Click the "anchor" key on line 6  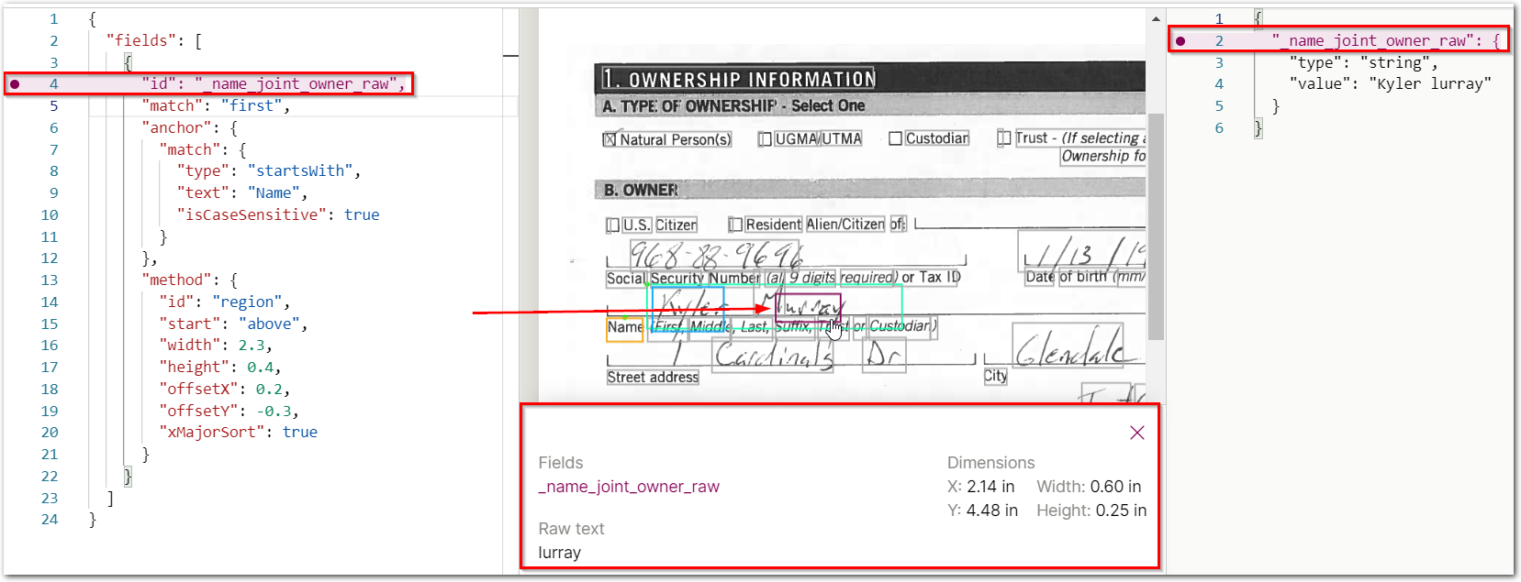pos(176,127)
